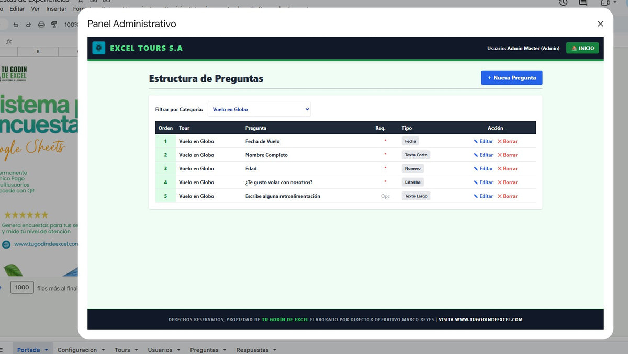Open the Configuracion tab dropdown arrow
This screenshot has width=628, height=354.
click(103, 350)
